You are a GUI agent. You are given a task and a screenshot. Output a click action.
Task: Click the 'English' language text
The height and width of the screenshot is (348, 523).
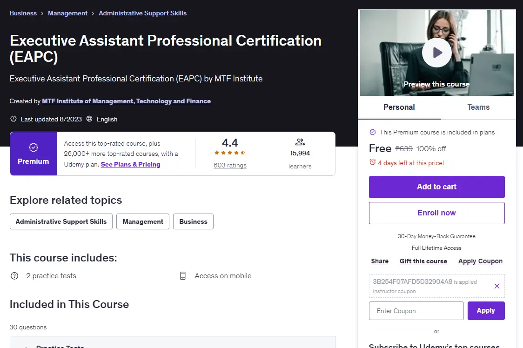point(107,119)
